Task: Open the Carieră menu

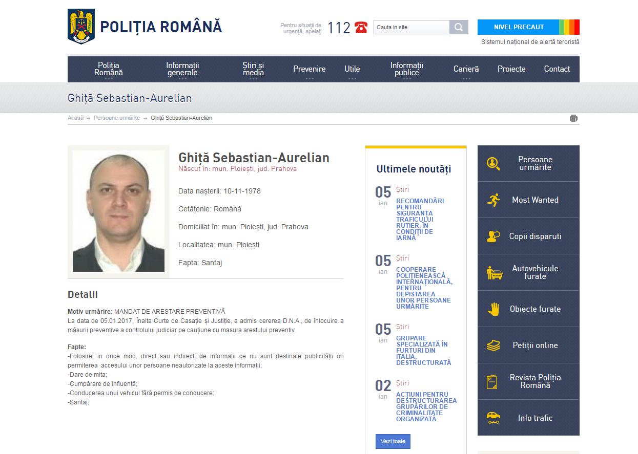Action: (x=466, y=69)
